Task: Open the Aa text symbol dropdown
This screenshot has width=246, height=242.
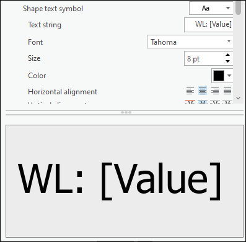Action: 211,8
